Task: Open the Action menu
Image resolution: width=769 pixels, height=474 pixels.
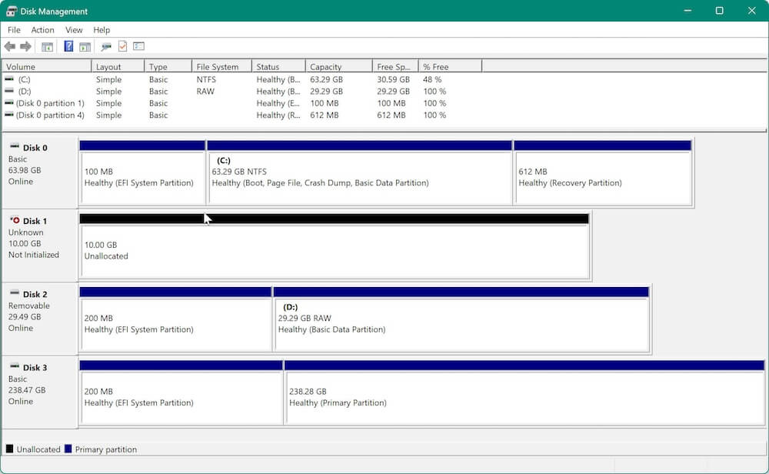Action: pyautogui.click(x=42, y=30)
